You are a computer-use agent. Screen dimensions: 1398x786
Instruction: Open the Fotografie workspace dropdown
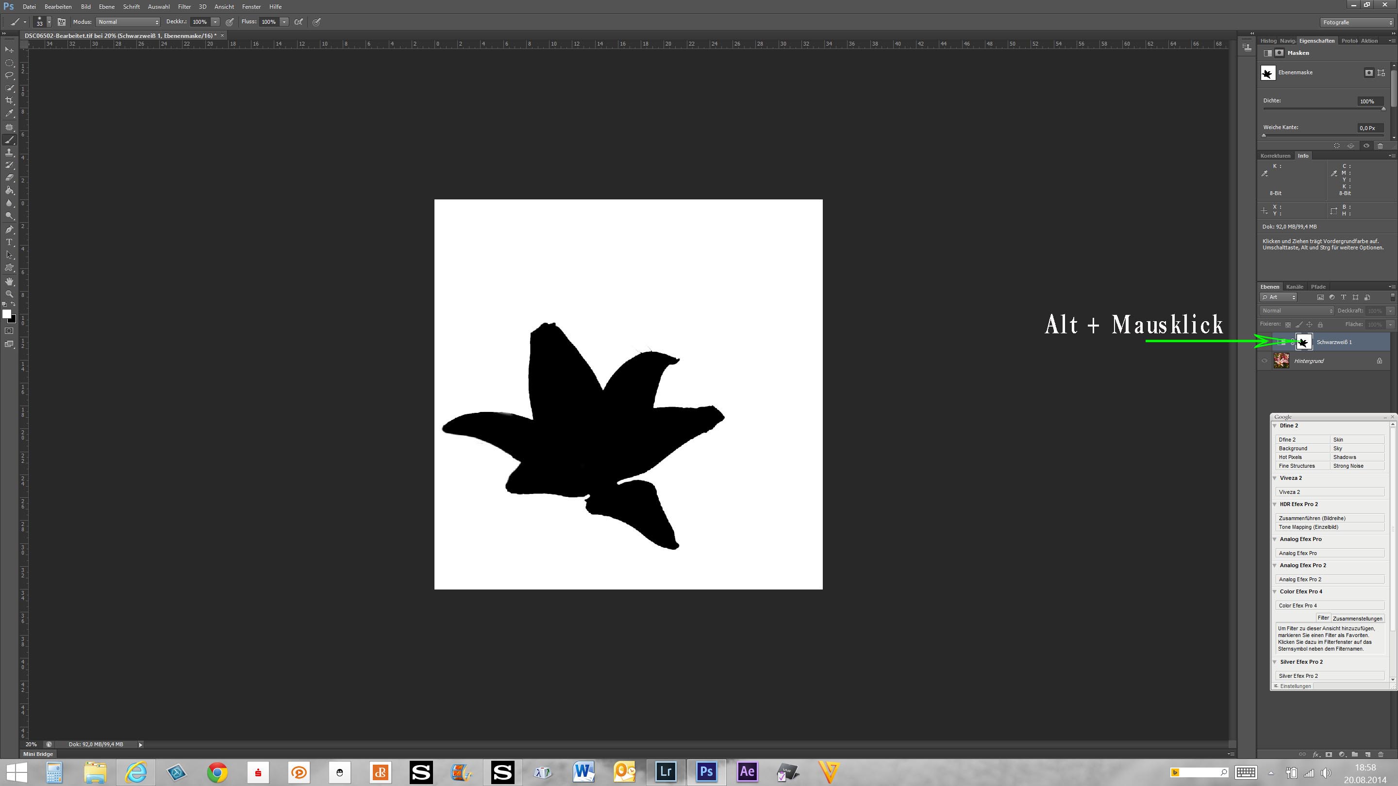(1357, 22)
